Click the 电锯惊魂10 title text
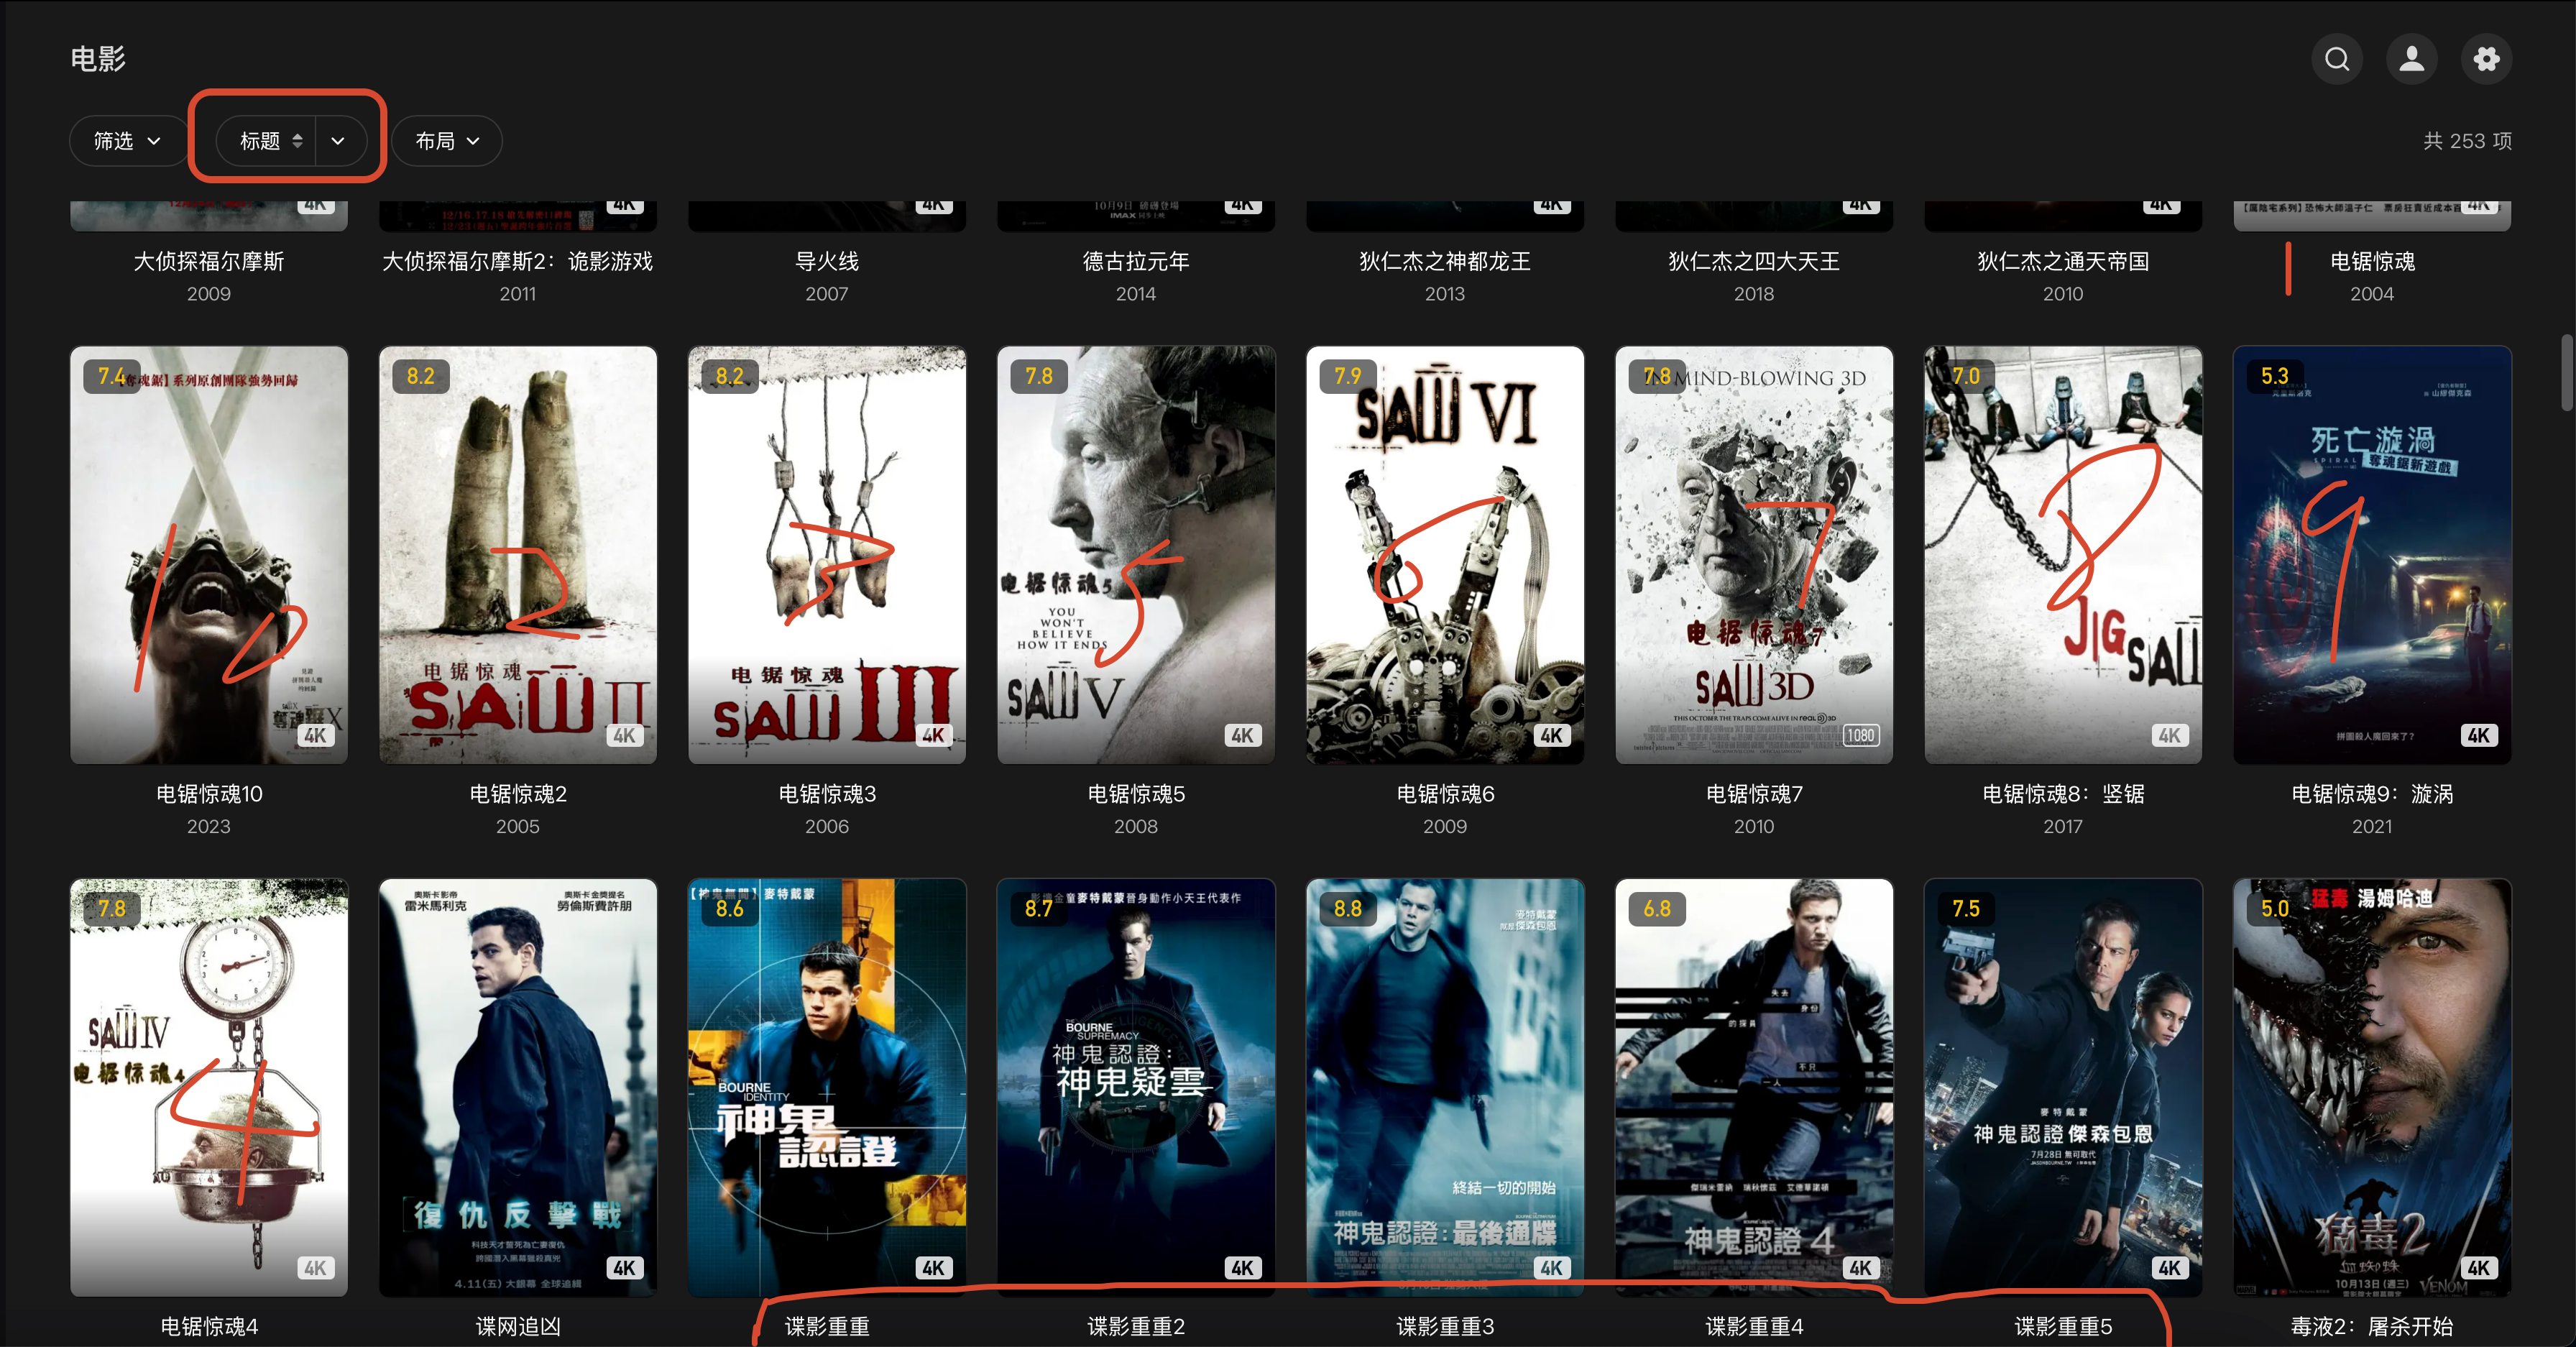 click(209, 794)
